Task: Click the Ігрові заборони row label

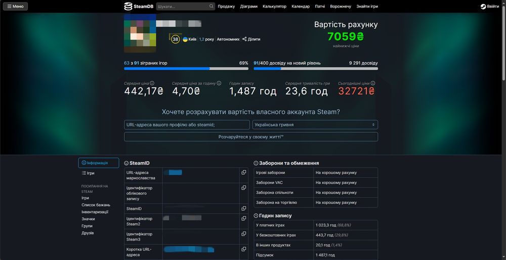Action: [270, 173]
